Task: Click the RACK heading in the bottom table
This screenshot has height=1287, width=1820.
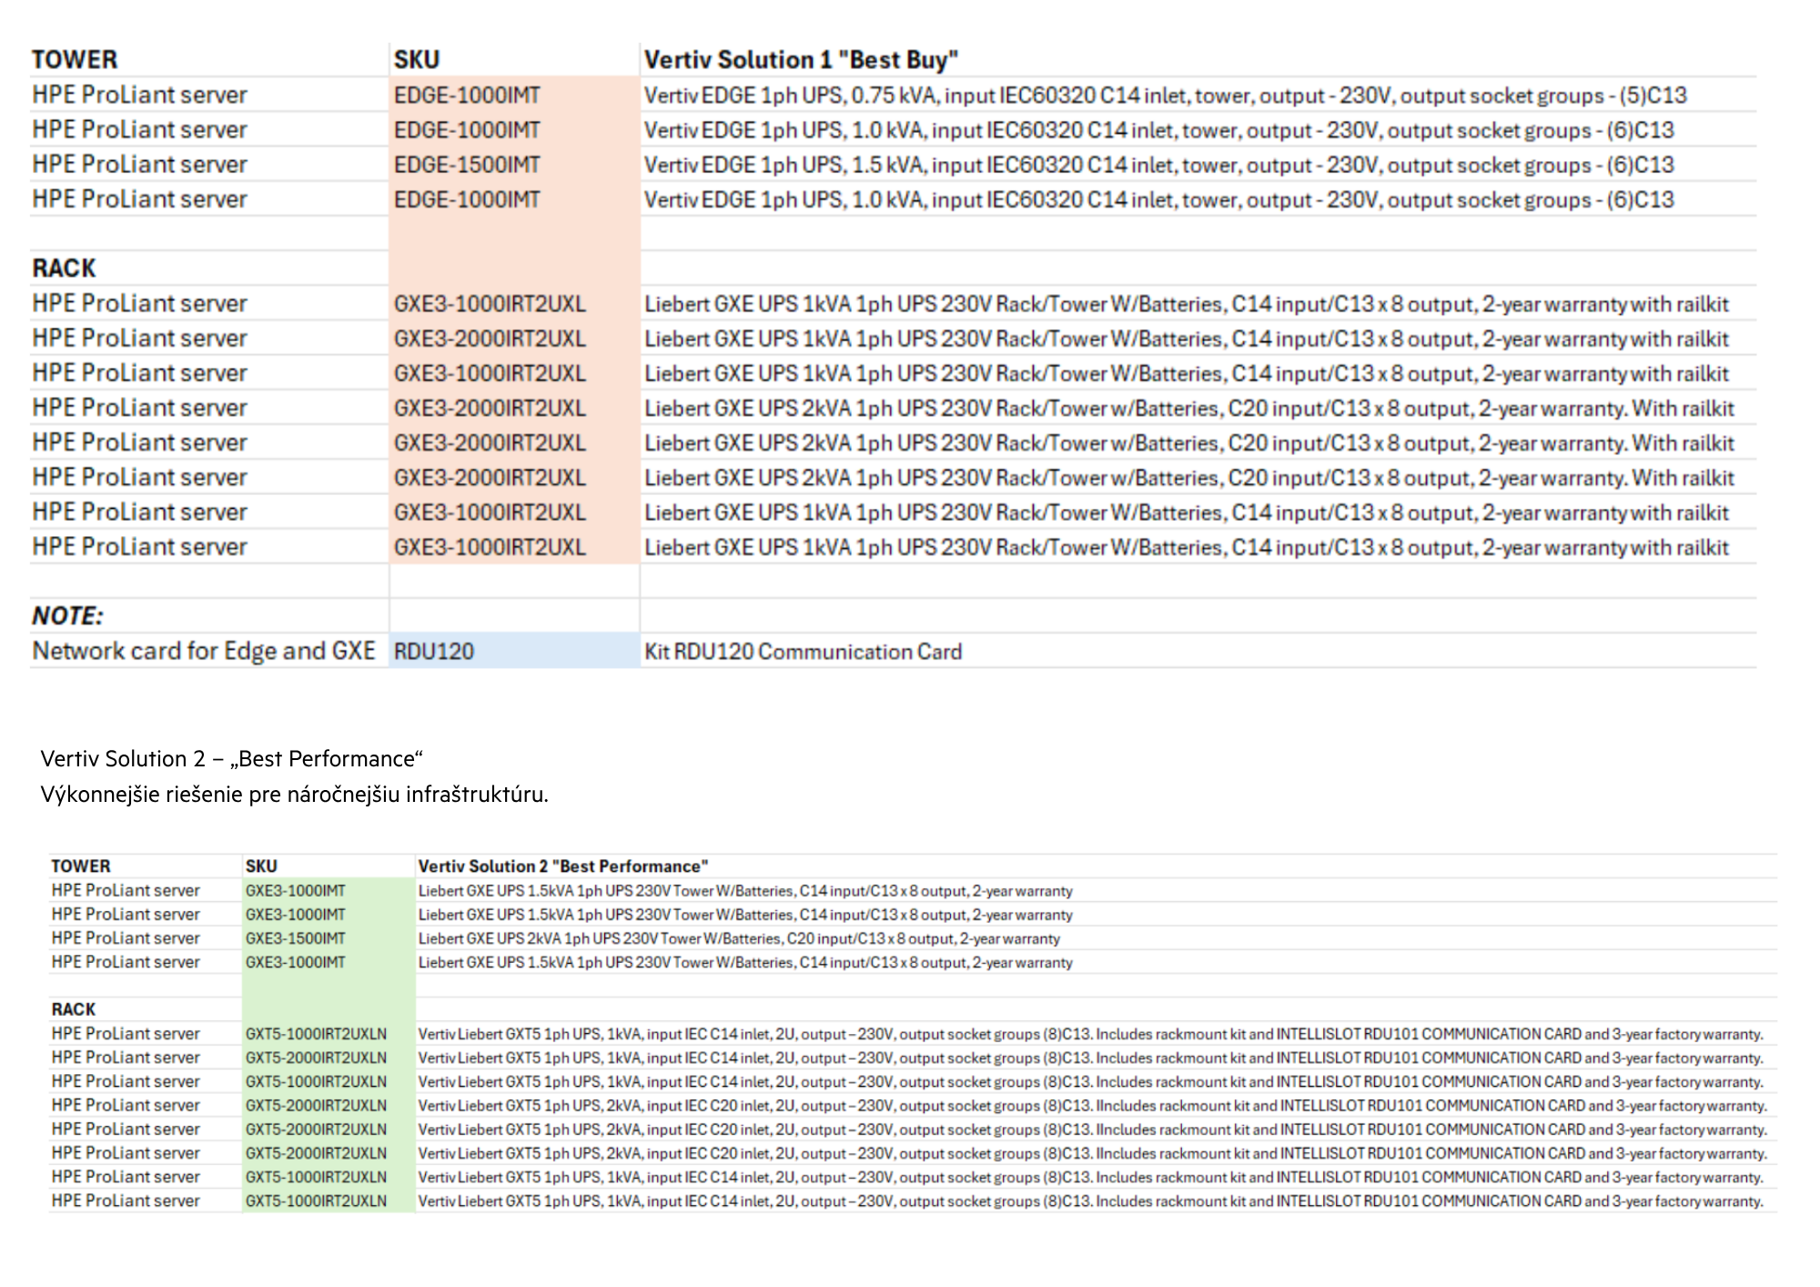Action: (x=74, y=1009)
